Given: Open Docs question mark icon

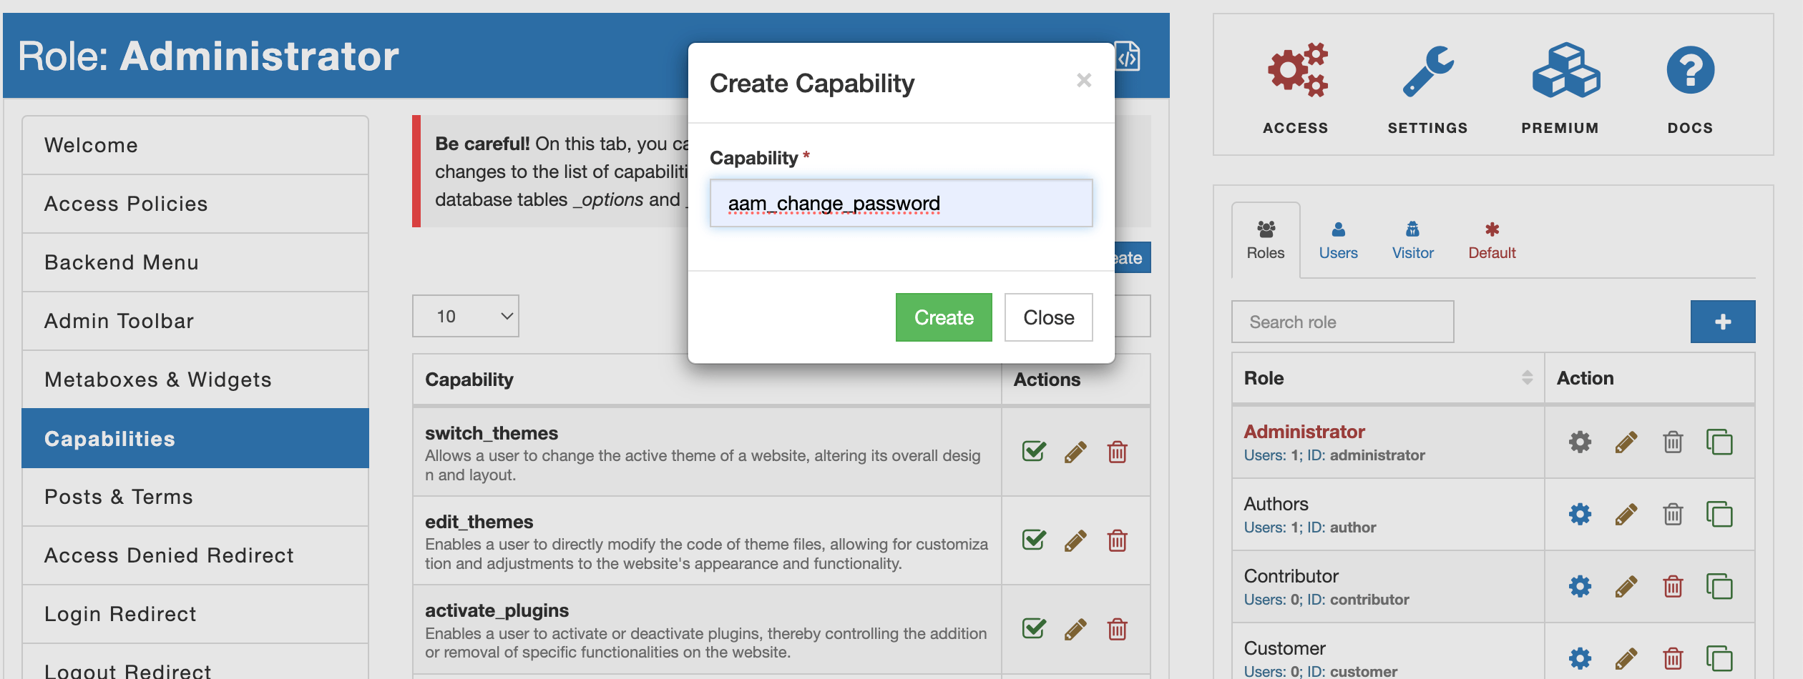Looking at the screenshot, I should pyautogui.click(x=1690, y=70).
